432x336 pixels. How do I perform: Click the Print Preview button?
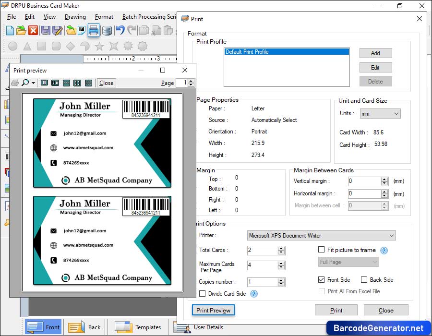(x=213, y=310)
